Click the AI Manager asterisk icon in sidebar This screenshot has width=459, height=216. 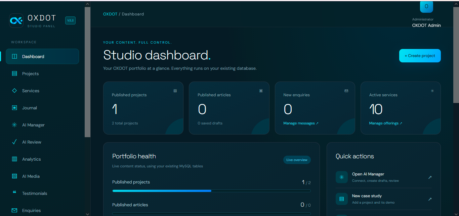point(14,125)
